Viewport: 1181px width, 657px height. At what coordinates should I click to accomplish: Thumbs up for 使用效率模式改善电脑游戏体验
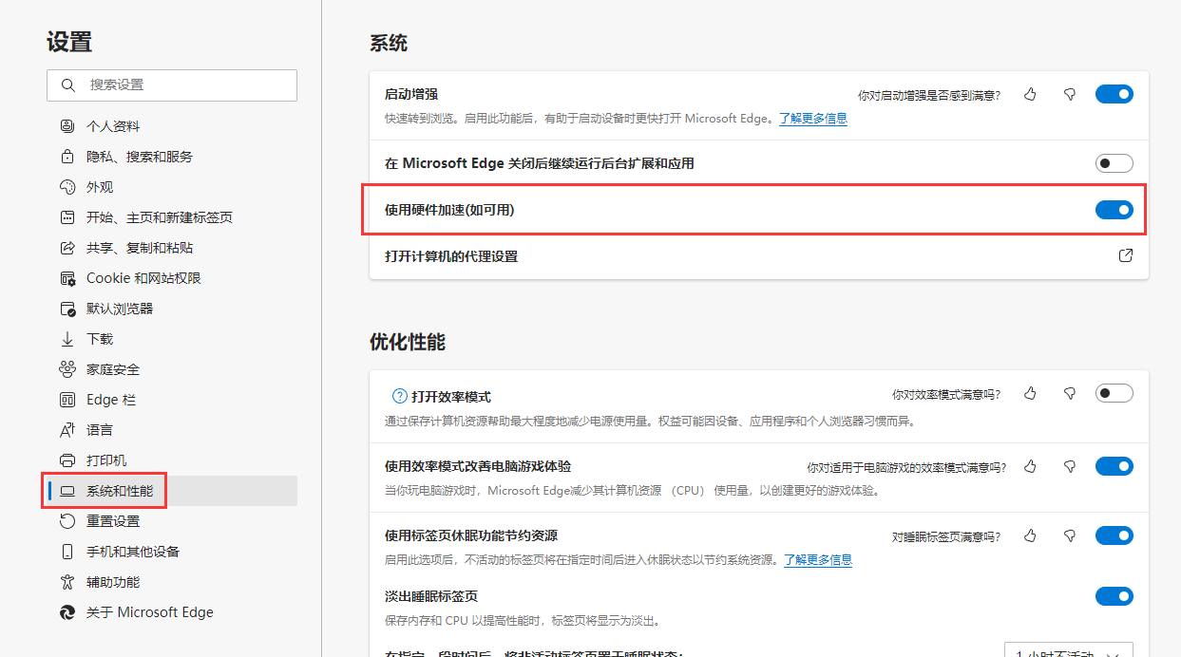[1030, 466]
